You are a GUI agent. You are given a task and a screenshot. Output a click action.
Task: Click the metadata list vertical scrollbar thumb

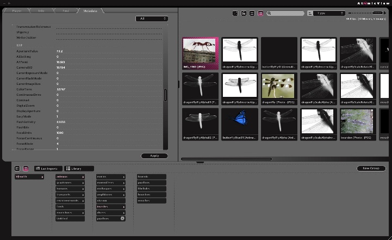click(x=165, y=95)
